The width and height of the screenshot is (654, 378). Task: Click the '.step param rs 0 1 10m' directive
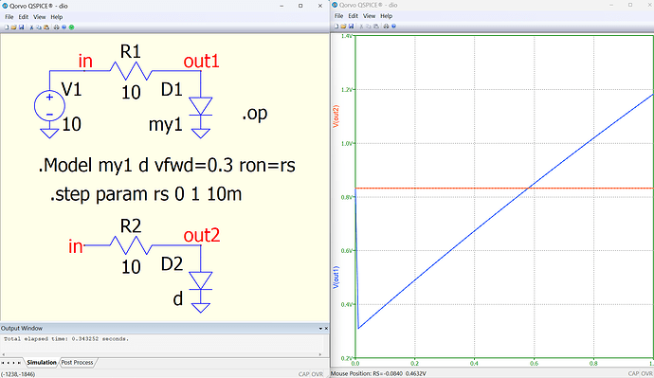146,194
